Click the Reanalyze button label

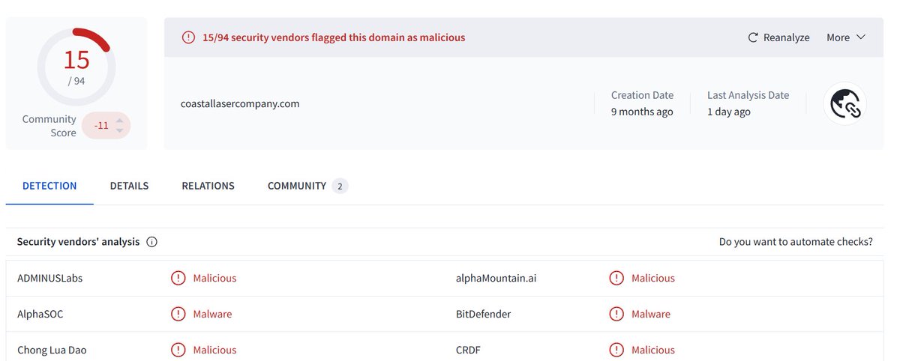786,37
